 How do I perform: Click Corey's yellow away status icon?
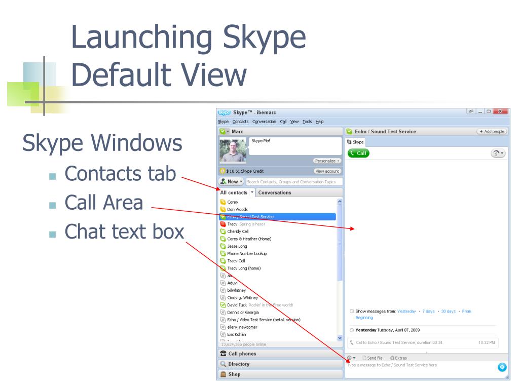223,202
